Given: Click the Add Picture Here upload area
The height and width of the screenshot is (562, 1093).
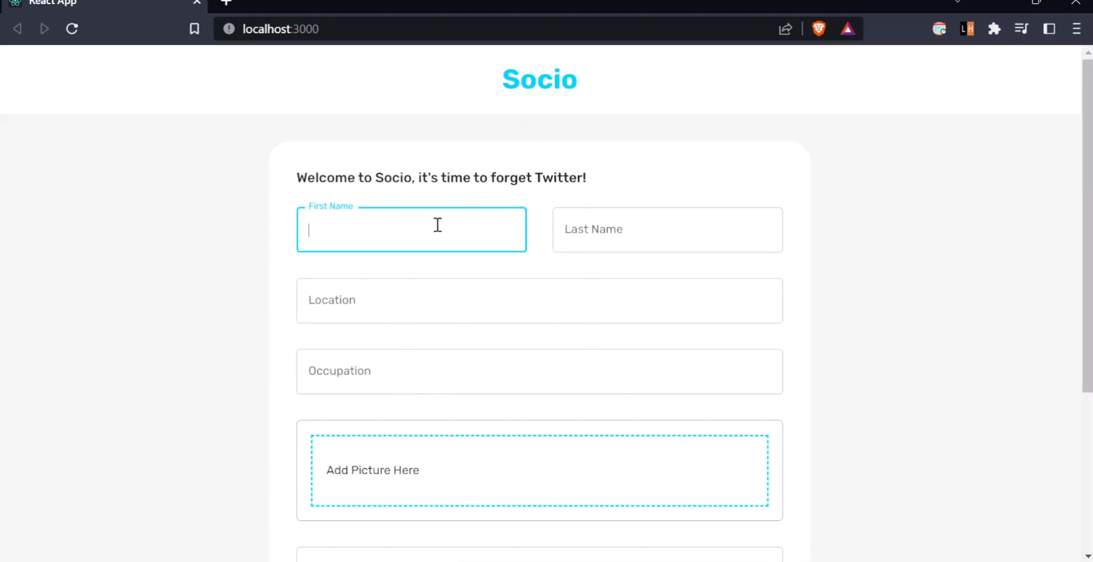Looking at the screenshot, I should coord(540,470).
